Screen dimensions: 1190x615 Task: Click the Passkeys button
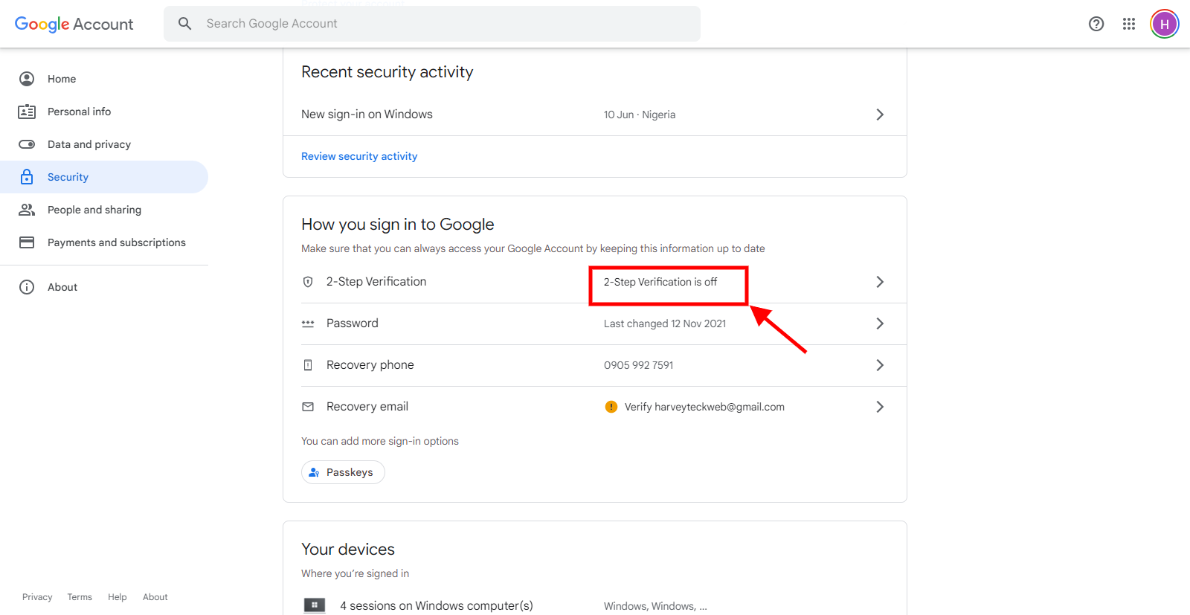coord(343,472)
